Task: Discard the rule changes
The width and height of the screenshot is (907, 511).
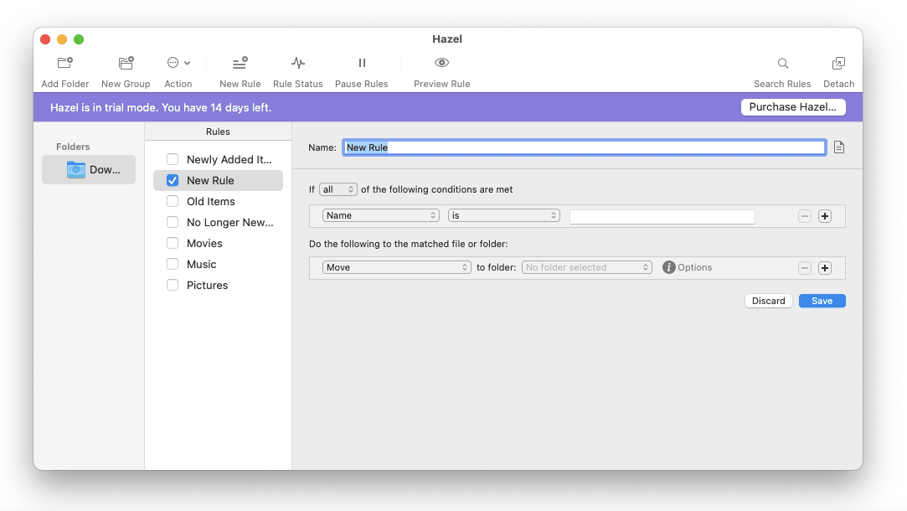Action: pos(768,301)
